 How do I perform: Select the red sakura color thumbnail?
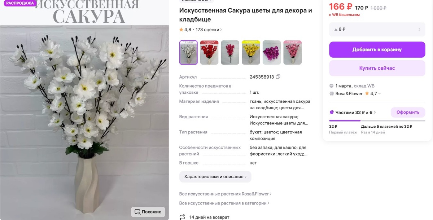(209, 53)
